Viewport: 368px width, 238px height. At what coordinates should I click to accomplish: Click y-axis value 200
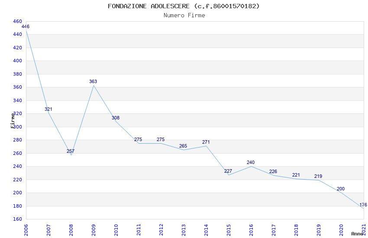(18, 193)
